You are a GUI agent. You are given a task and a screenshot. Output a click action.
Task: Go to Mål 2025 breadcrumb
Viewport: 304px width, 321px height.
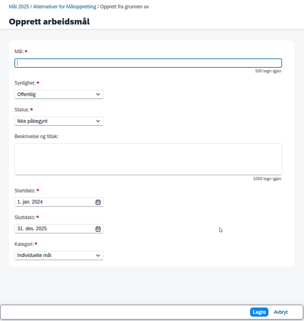[19, 7]
